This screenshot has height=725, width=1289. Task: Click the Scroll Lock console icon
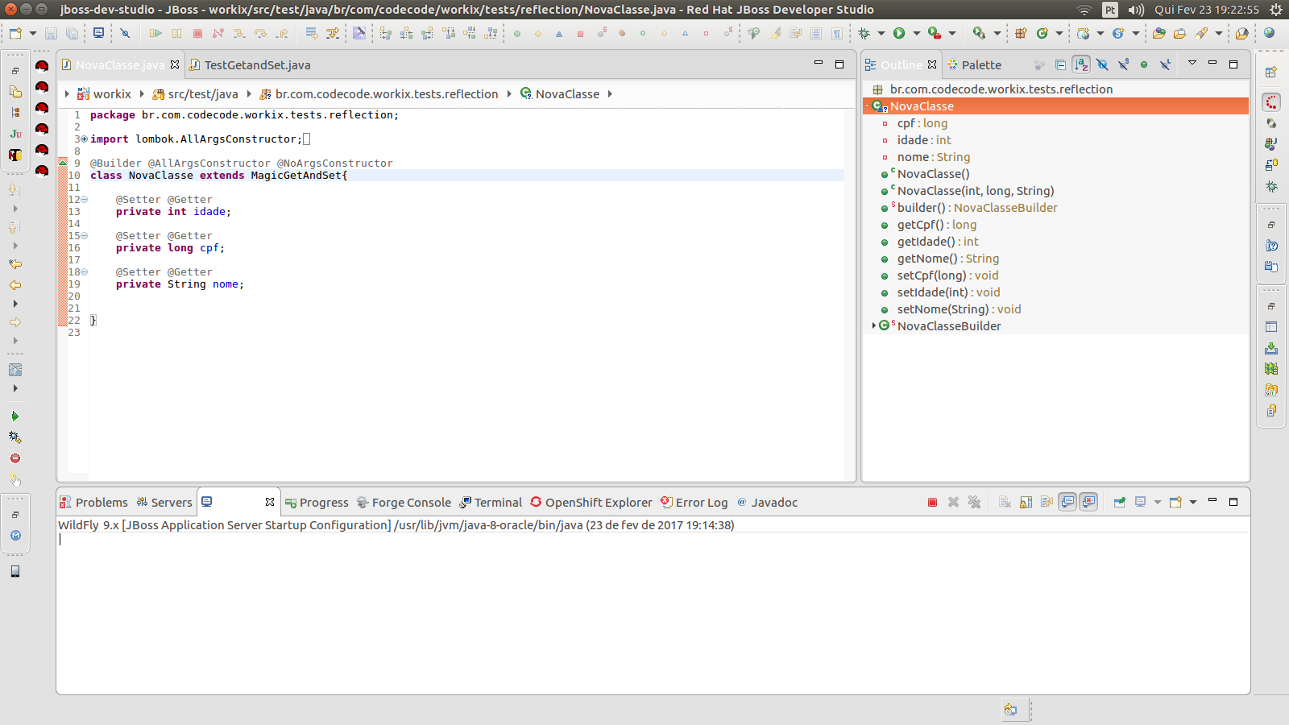(1026, 502)
